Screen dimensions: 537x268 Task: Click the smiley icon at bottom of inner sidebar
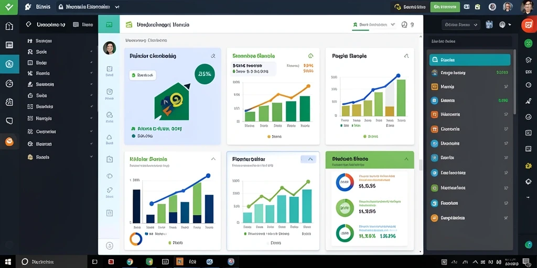pyautogui.click(x=109, y=245)
